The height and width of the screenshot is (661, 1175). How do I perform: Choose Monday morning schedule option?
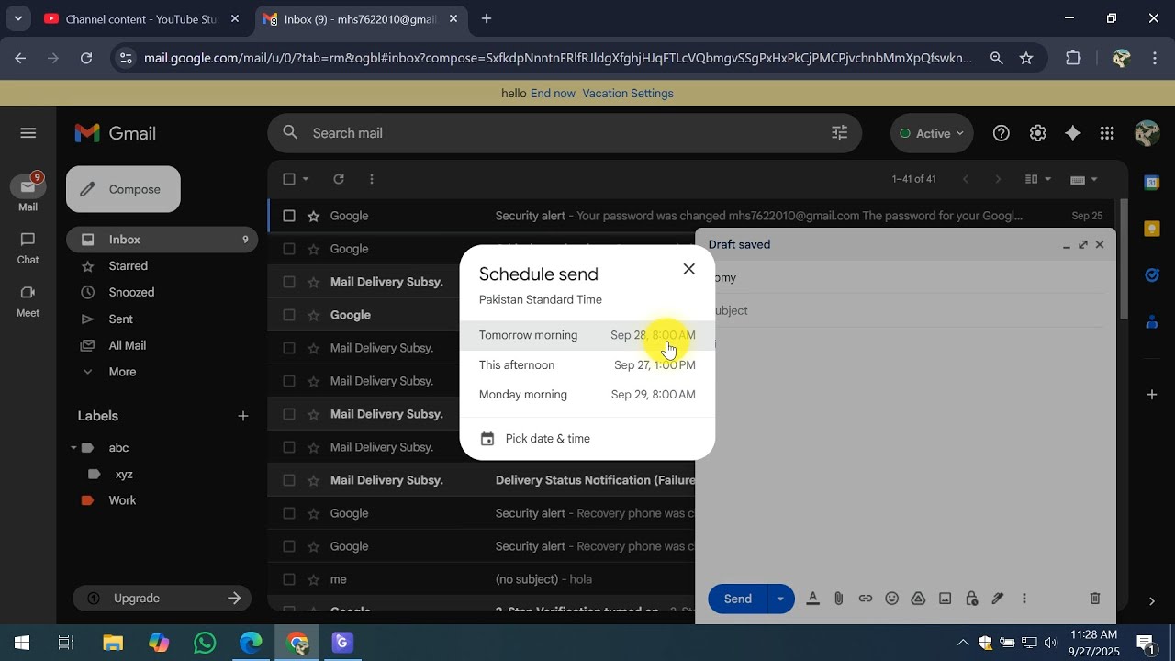pos(587,395)
